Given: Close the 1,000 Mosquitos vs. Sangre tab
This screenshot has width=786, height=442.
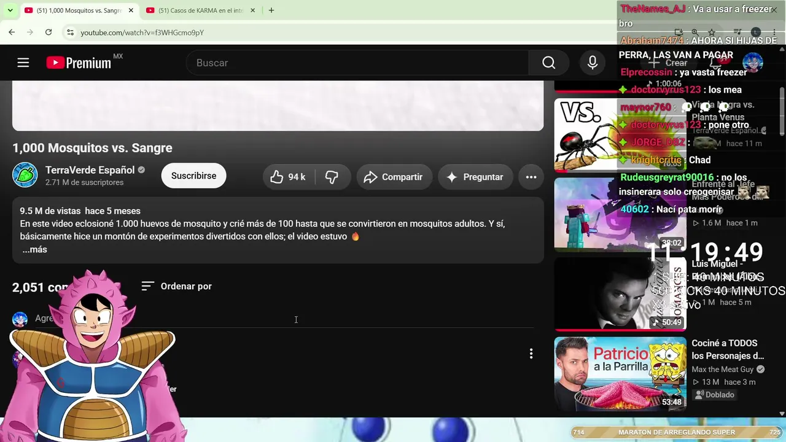Looking at the screenshot, I should pyautogui.click(x=131, y=10).
